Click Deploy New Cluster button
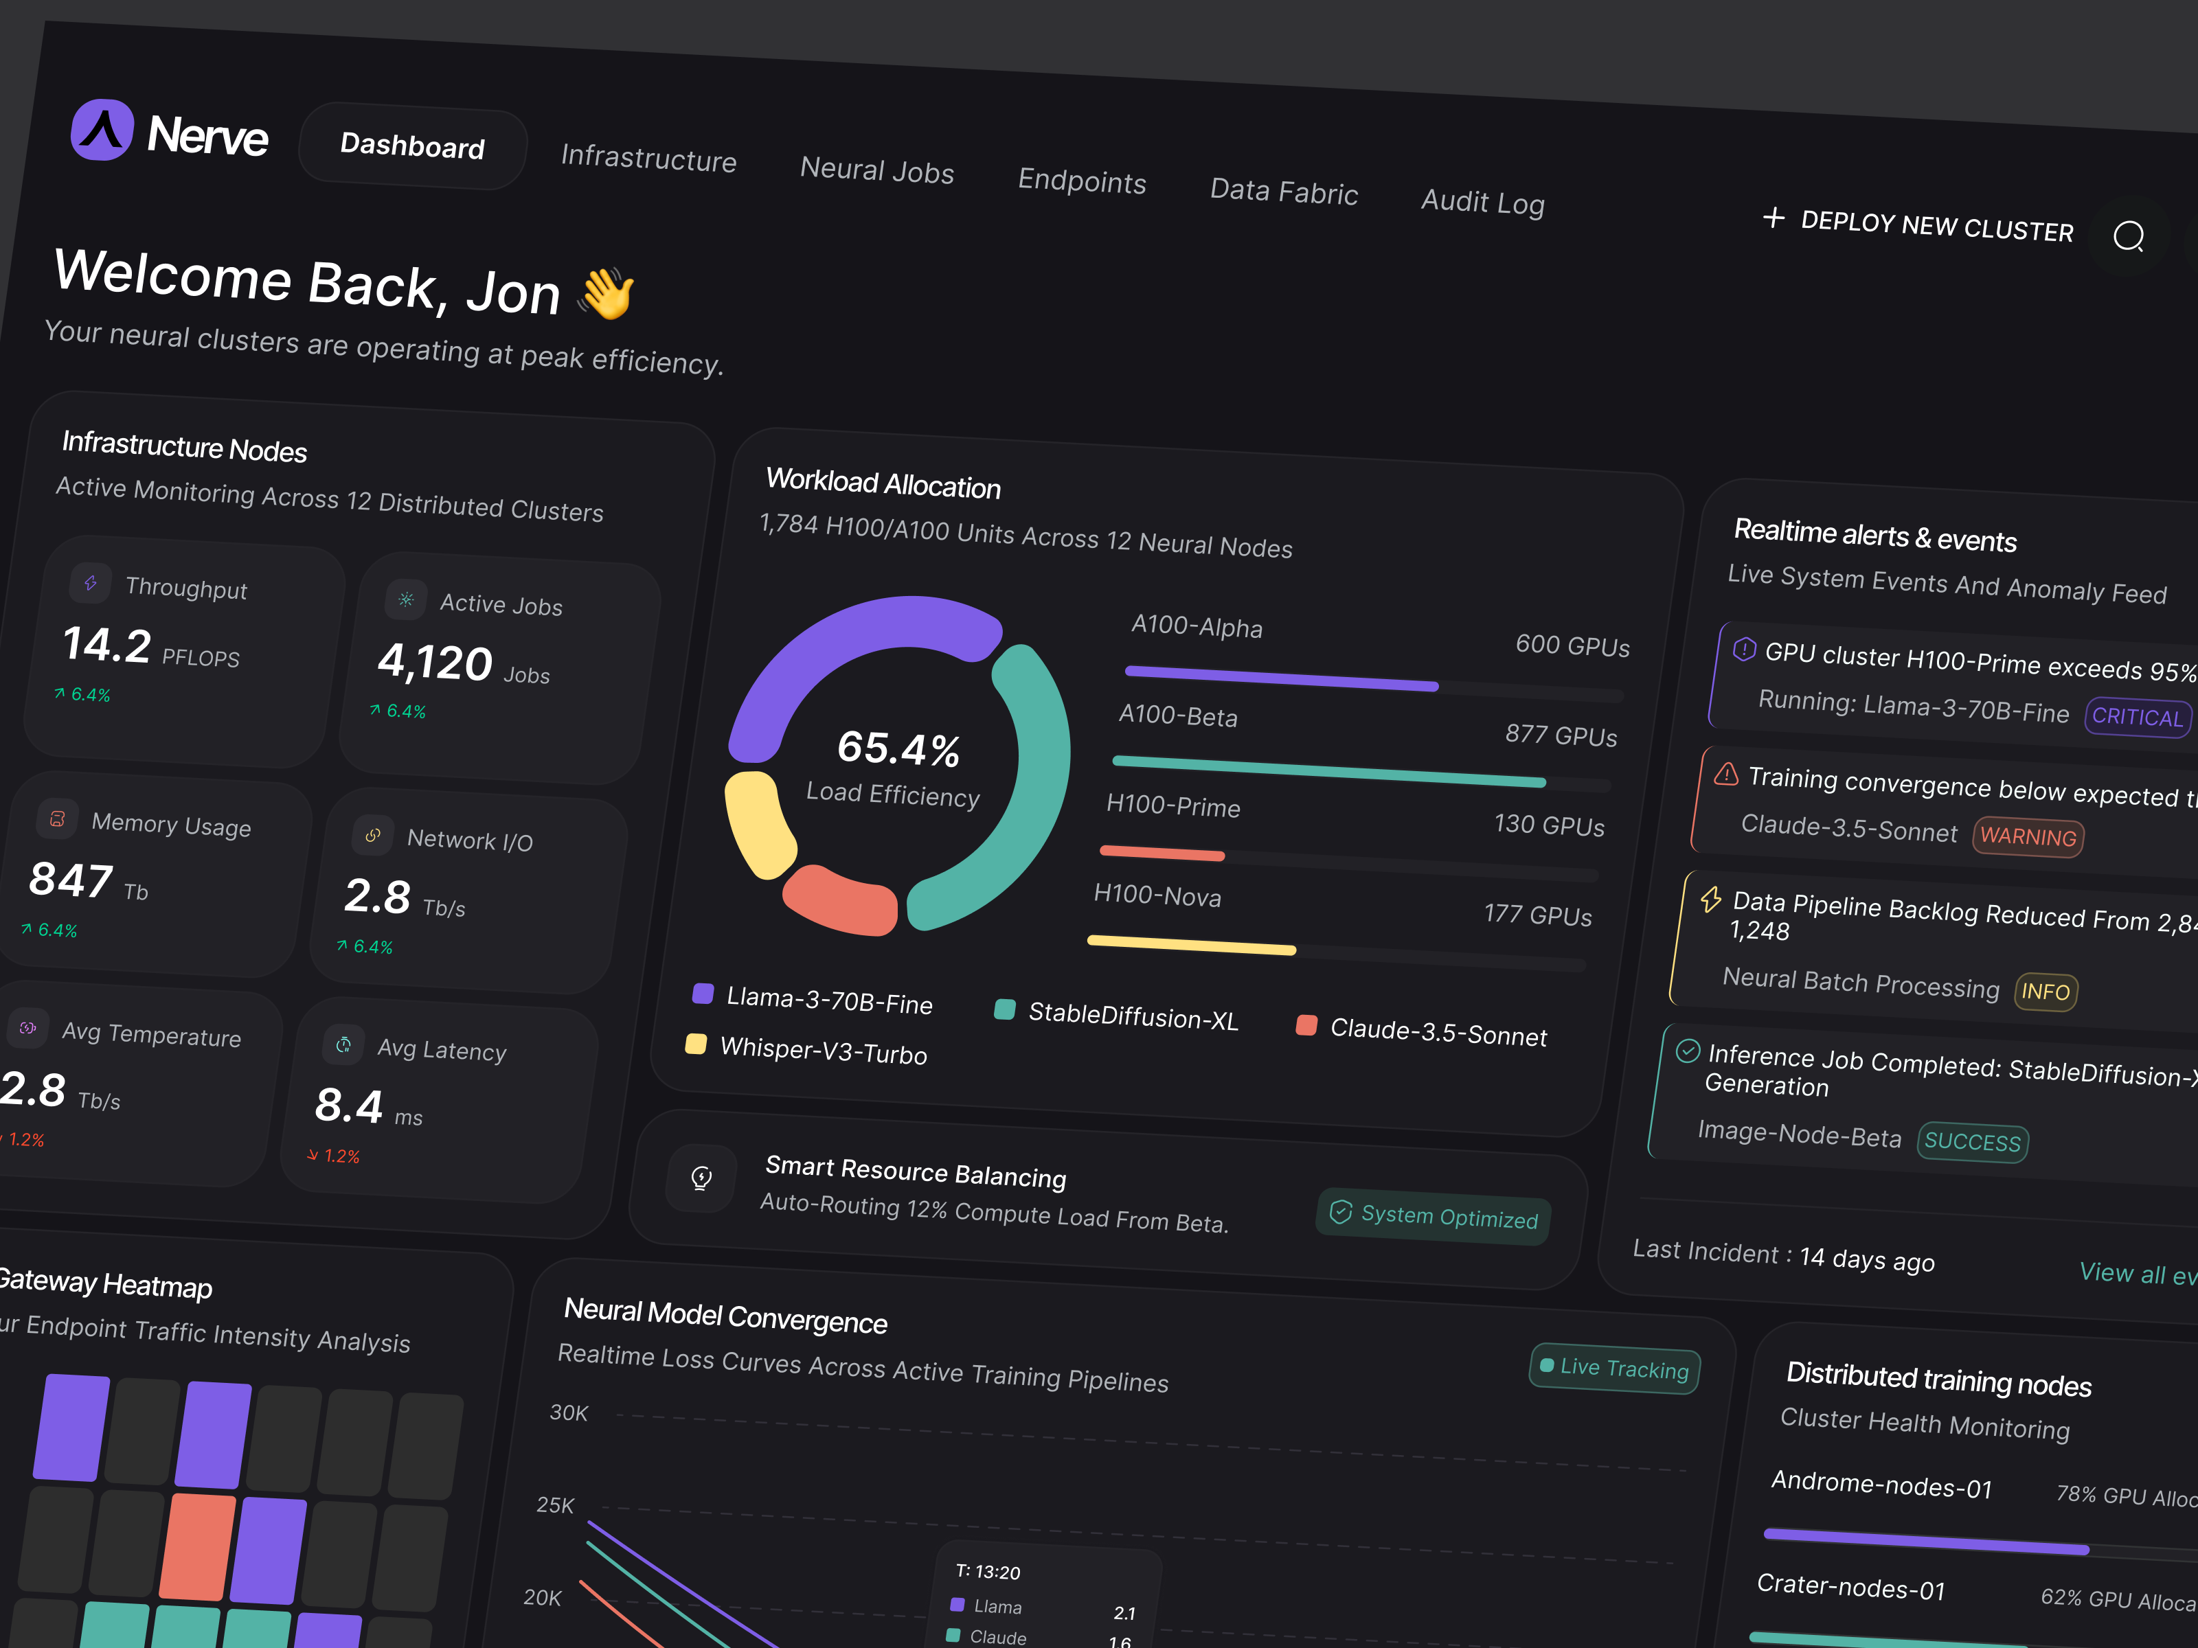This screenshot has width=2198, height=1648. (x=1918, y=225)
